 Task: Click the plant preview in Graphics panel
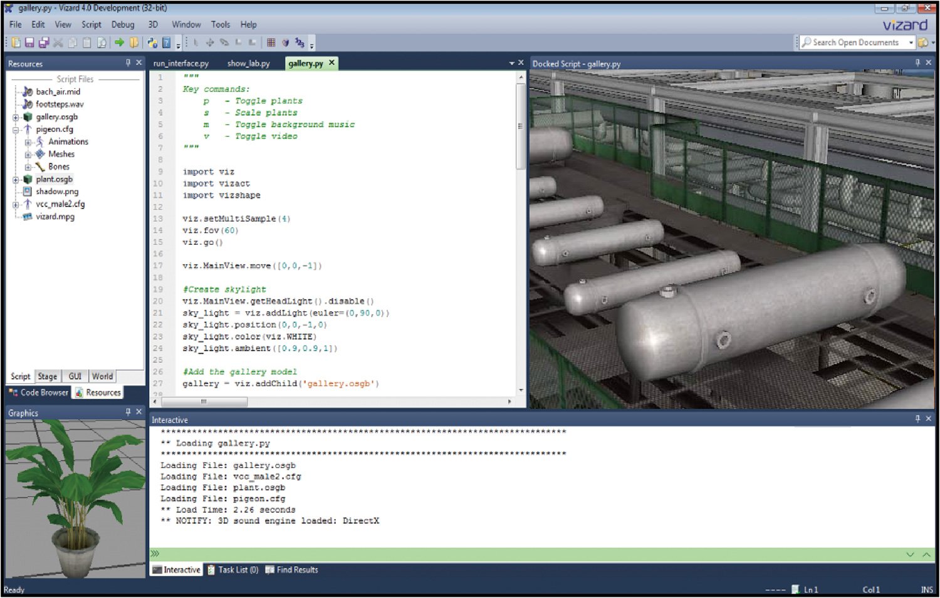(75, 498)
